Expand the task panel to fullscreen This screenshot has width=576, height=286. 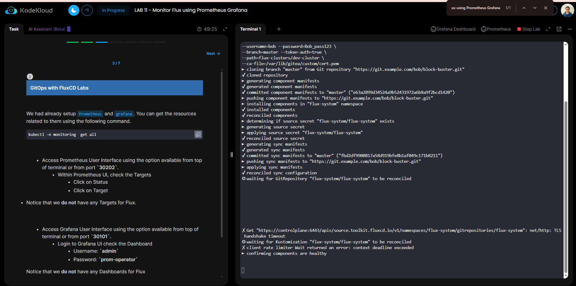pyautogui.click(x=225, y=29)
